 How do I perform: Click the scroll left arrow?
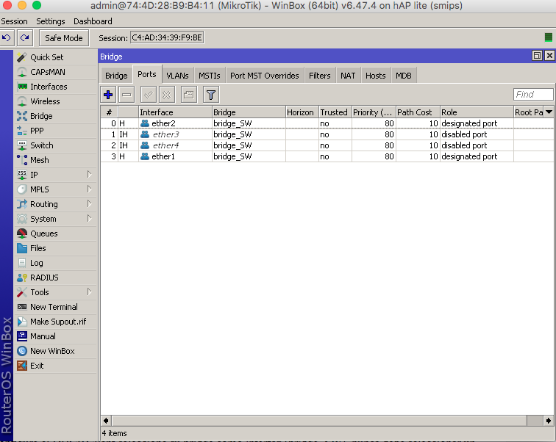click(x=106, y=421)
